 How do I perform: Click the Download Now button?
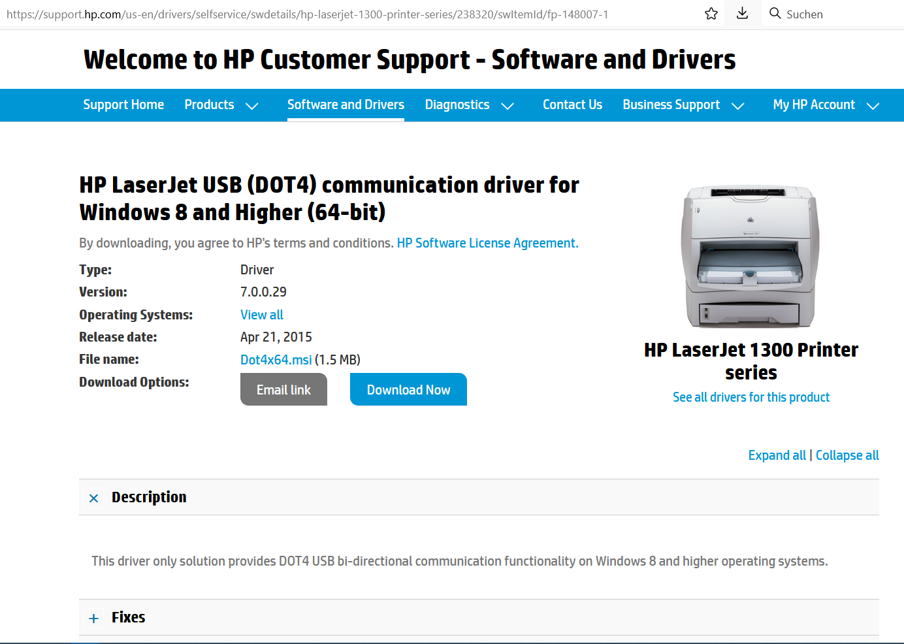click(408, 389)
